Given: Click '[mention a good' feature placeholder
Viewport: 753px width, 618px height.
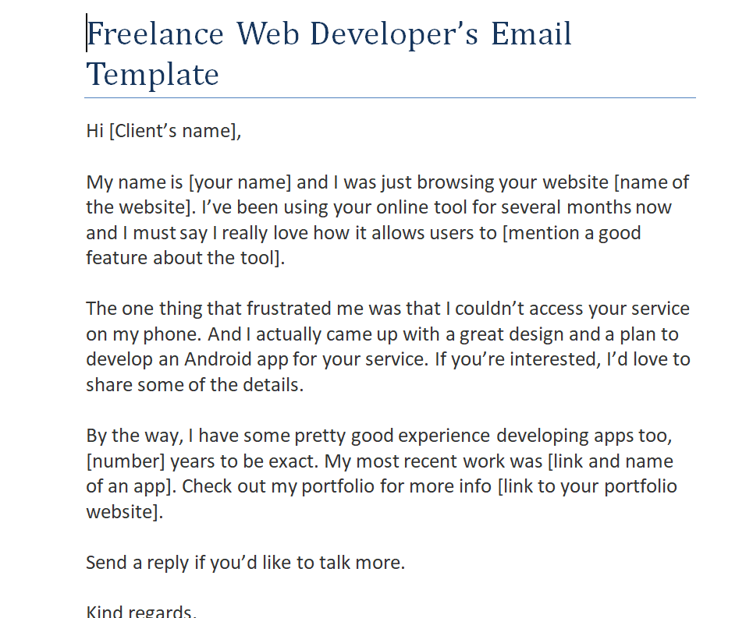Looking at the screenshot, I should tap(571, 233).
